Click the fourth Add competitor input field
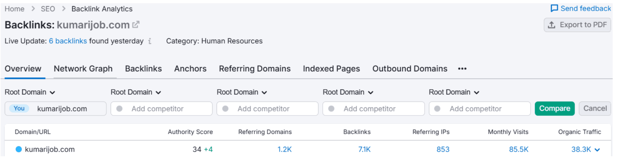Image resolution: width=620 pixels, height=161 pixels. (480, 109)
